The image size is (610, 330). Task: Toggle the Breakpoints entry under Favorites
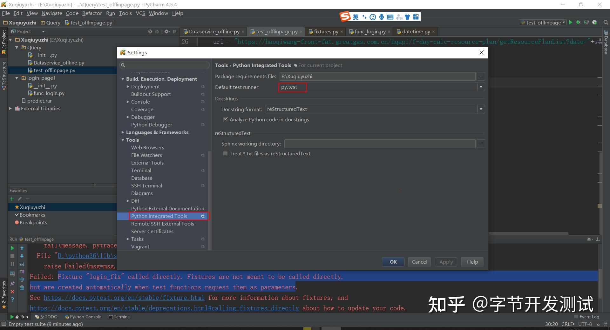point(33,222)
